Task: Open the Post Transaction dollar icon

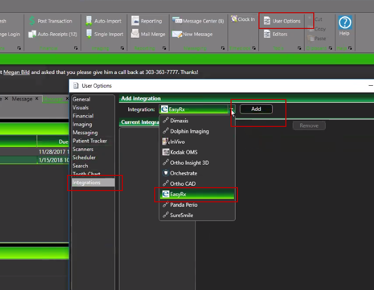Action: coord(32,21)
